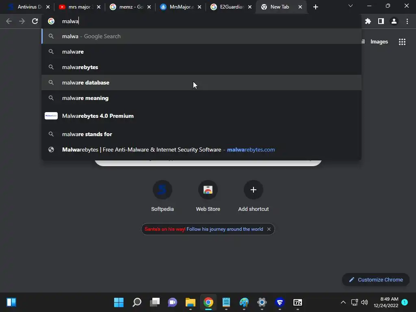Follow Santa's journey around the world link
This screenshot has width=416, height=312.
pyautogui.click(x=225, y=229)
